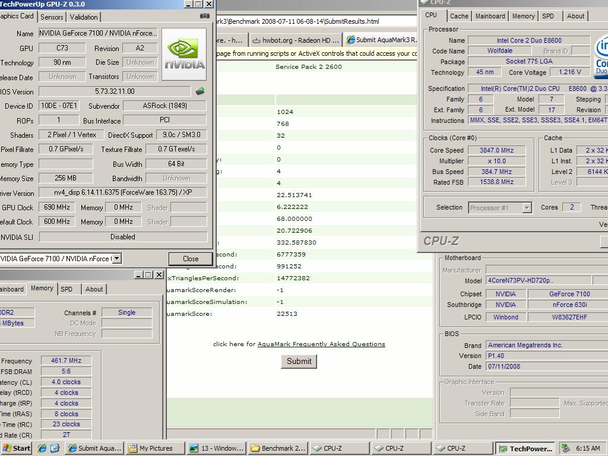Click the third CPU-Z taskbar button
Screen dimensions: 608x456
pyautogui.click(x=463, y=448)
